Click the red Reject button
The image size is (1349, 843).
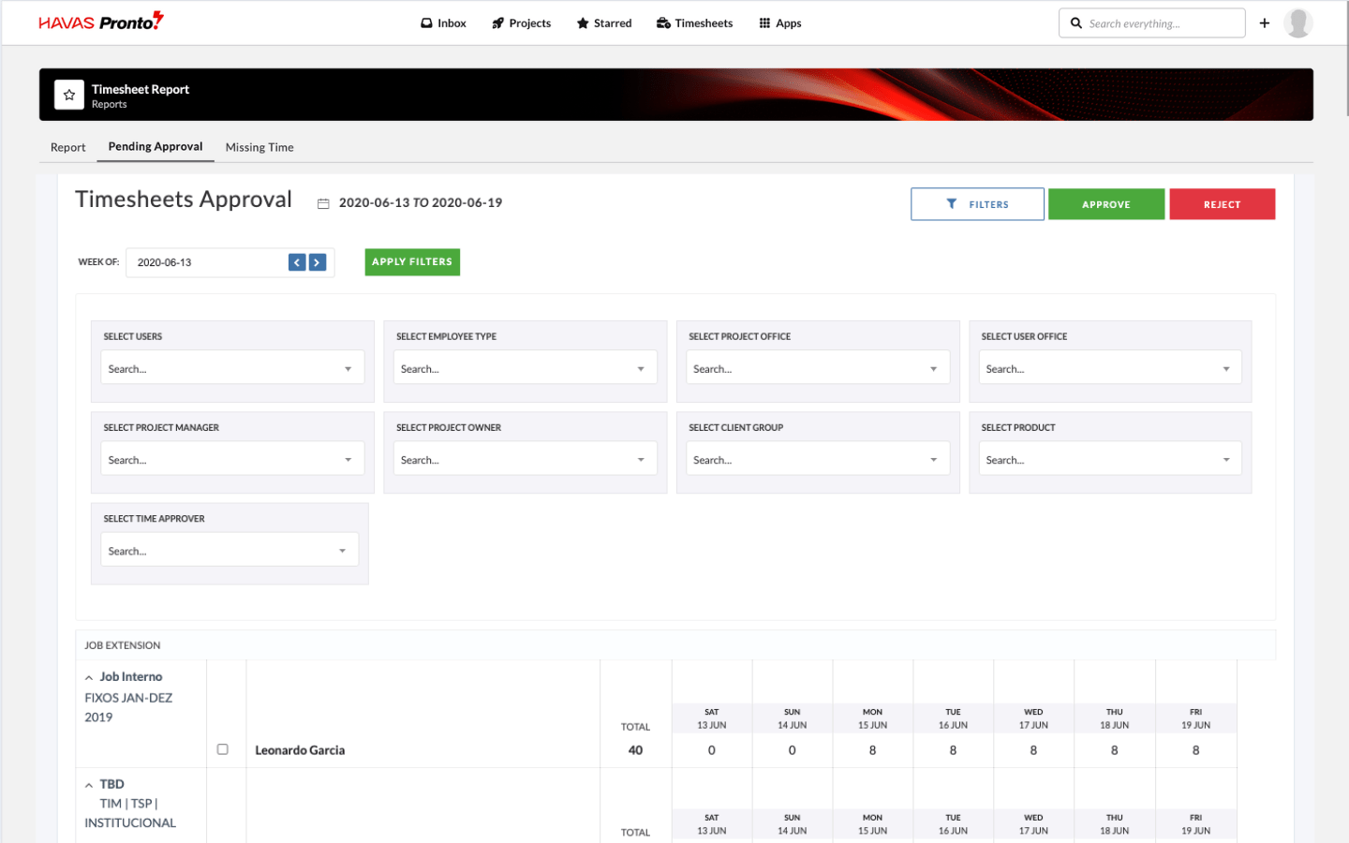click(x=1223, y=204)
